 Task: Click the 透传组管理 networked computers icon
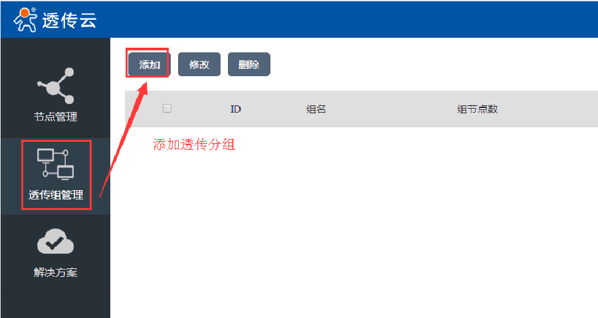coord(56,164)
